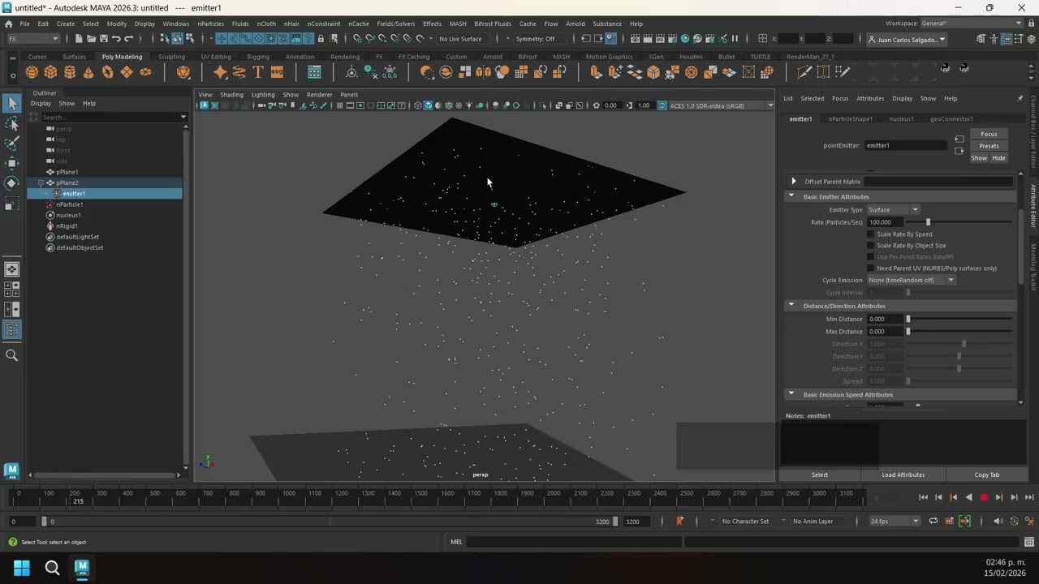The image size is (1039, 584).
Task: Open the 24 fps frame rate dropdown
Action: coord(895,521)
